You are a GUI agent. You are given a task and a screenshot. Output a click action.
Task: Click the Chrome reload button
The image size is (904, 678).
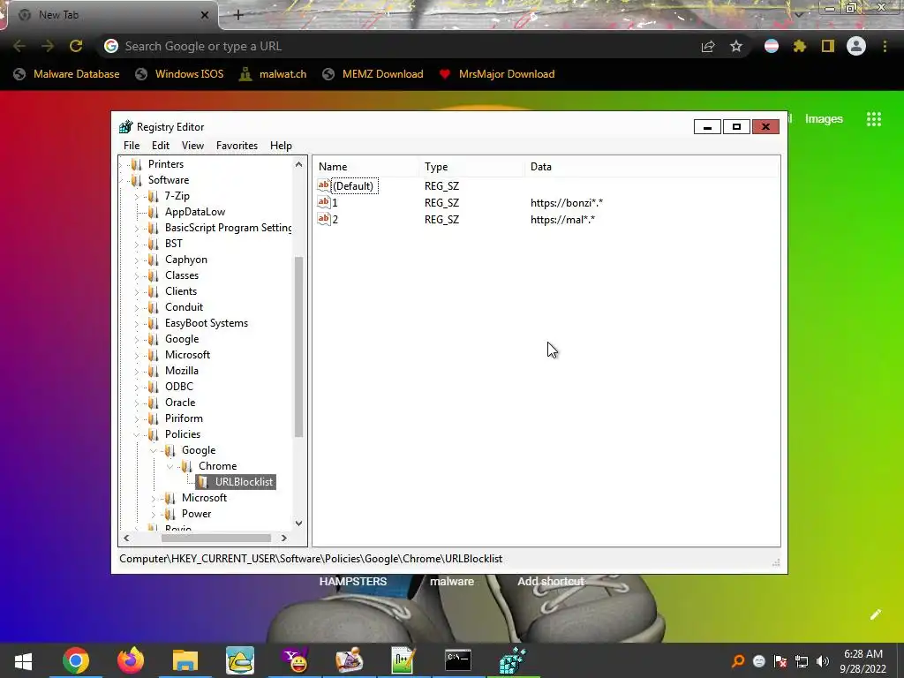[76, 46]
